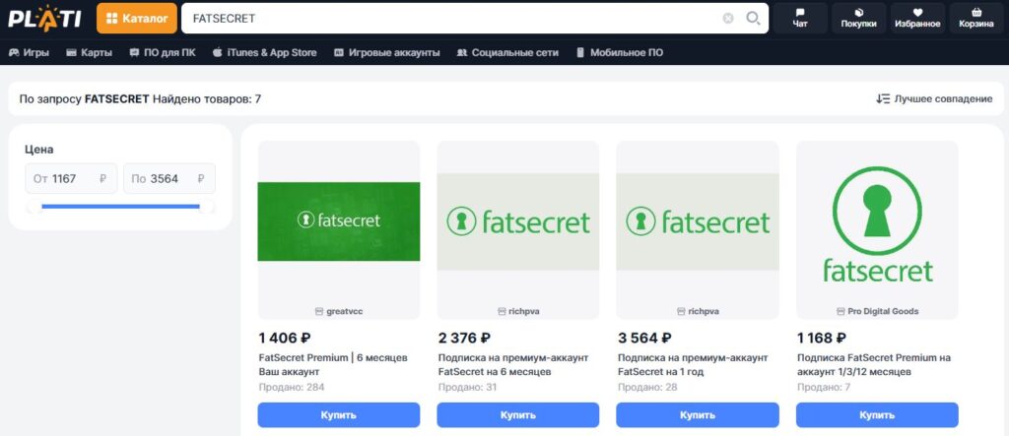Select the price 3 564 ₽
Image resolution: width=1009 pixels, height=436 pixels.
pyautogui.click(x=644, y=338)
